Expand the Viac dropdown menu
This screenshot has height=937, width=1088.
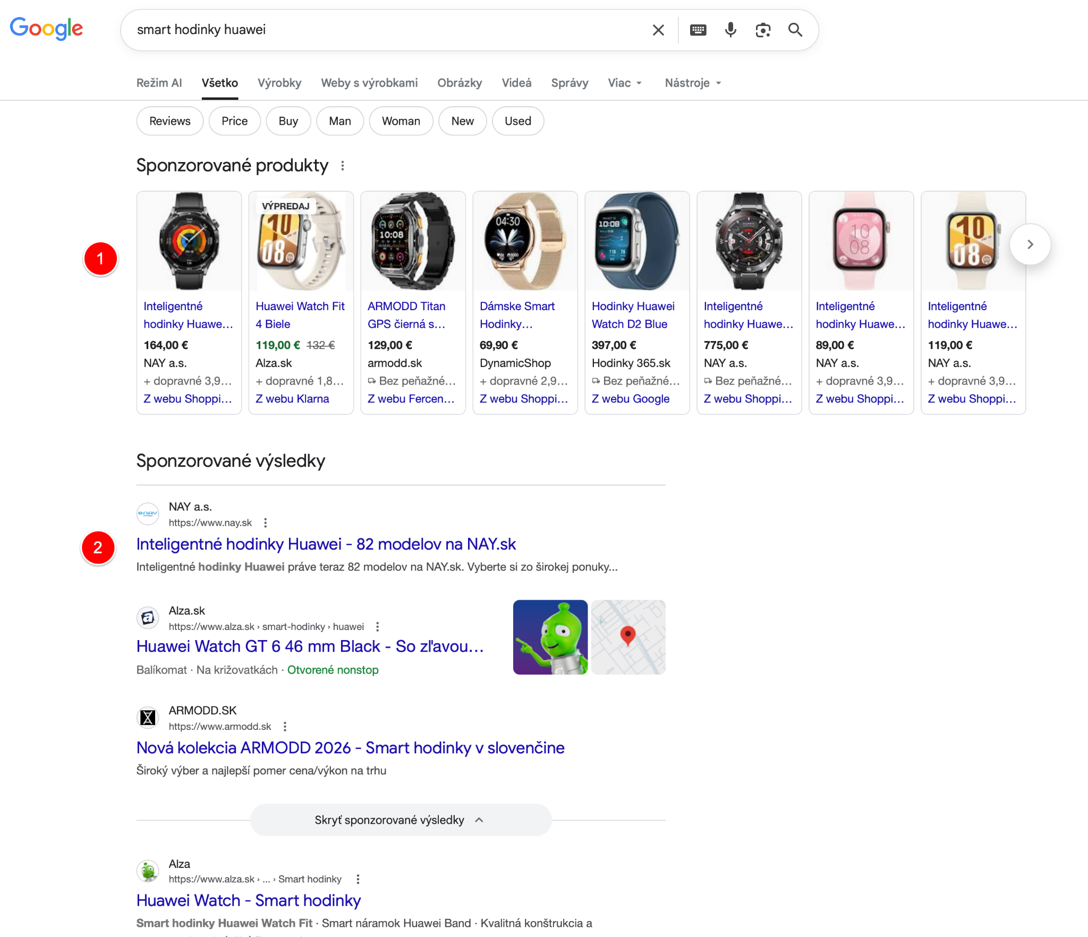pos(625,83)
